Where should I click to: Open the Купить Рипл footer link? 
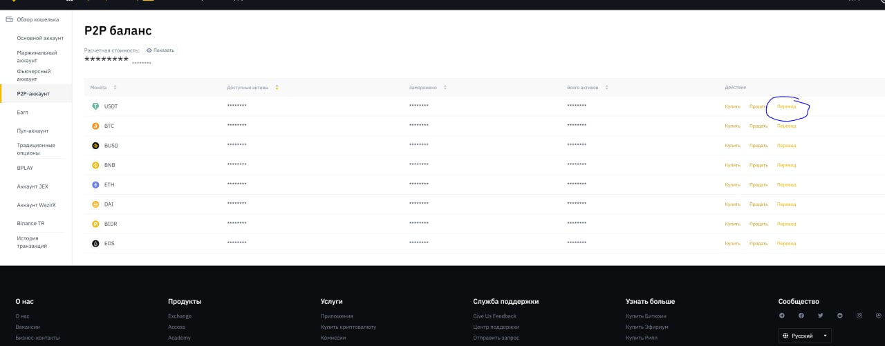(x=642, y=338)
